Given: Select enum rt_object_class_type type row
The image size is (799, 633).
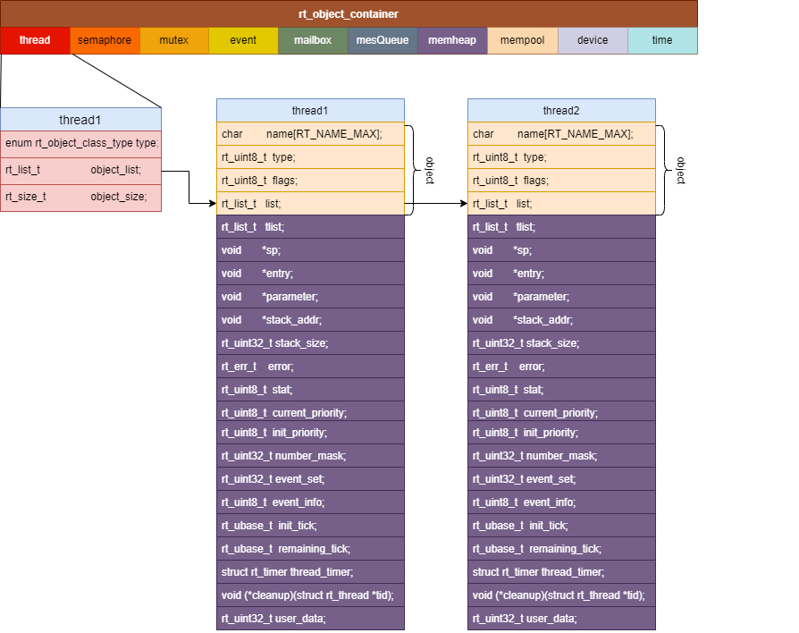Looking at the screenshot, I should click(81, 144).
